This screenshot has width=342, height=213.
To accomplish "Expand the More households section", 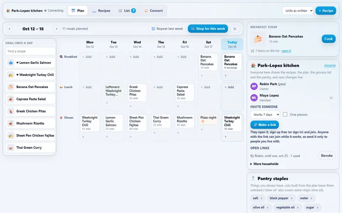I will (x=264, y=164).
